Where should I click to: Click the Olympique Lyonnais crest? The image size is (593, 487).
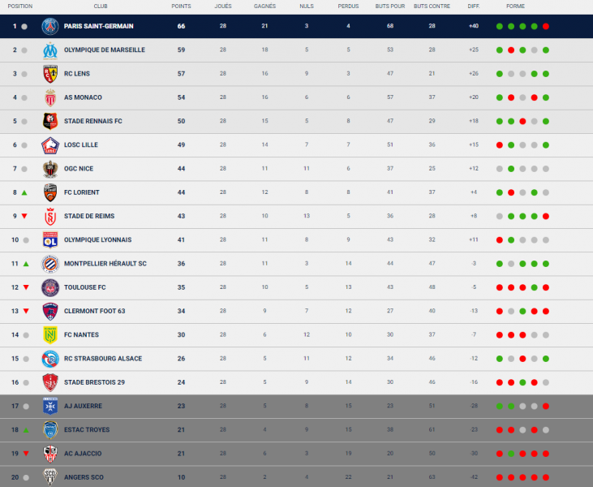pos(50,240)
